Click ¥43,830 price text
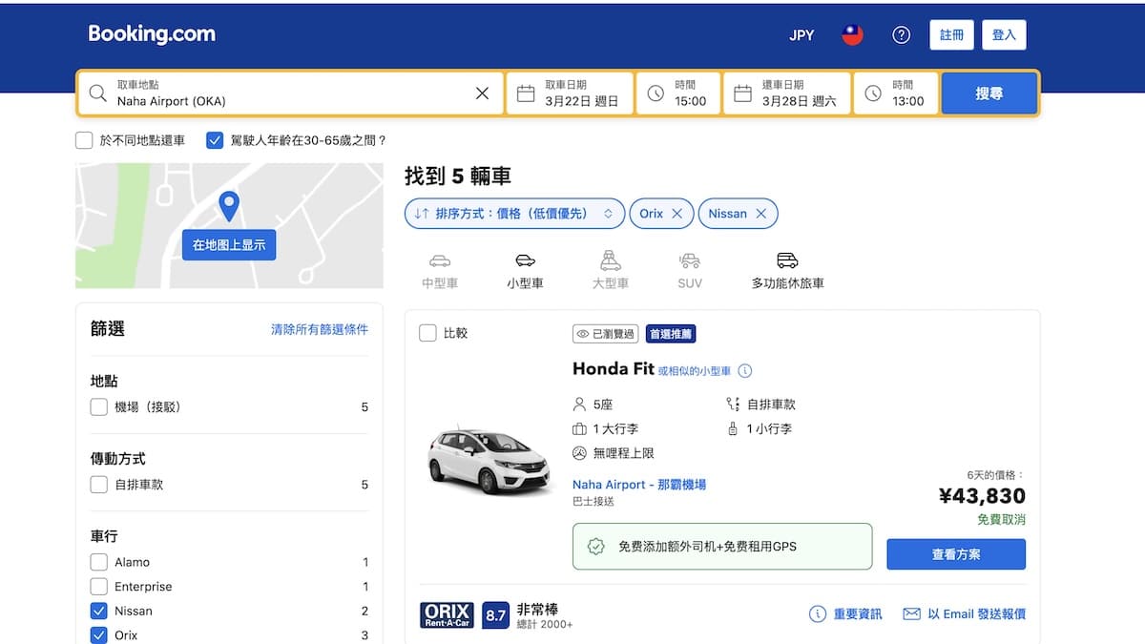This screenshot has height=644, width=1145. coord(982,496)
